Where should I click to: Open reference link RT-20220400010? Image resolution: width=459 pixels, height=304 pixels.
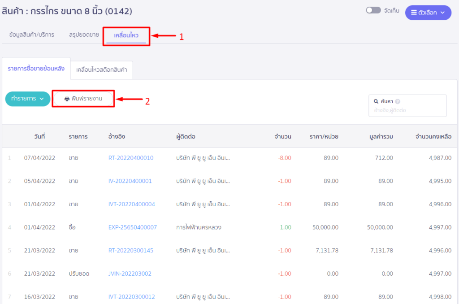point(131,158)
